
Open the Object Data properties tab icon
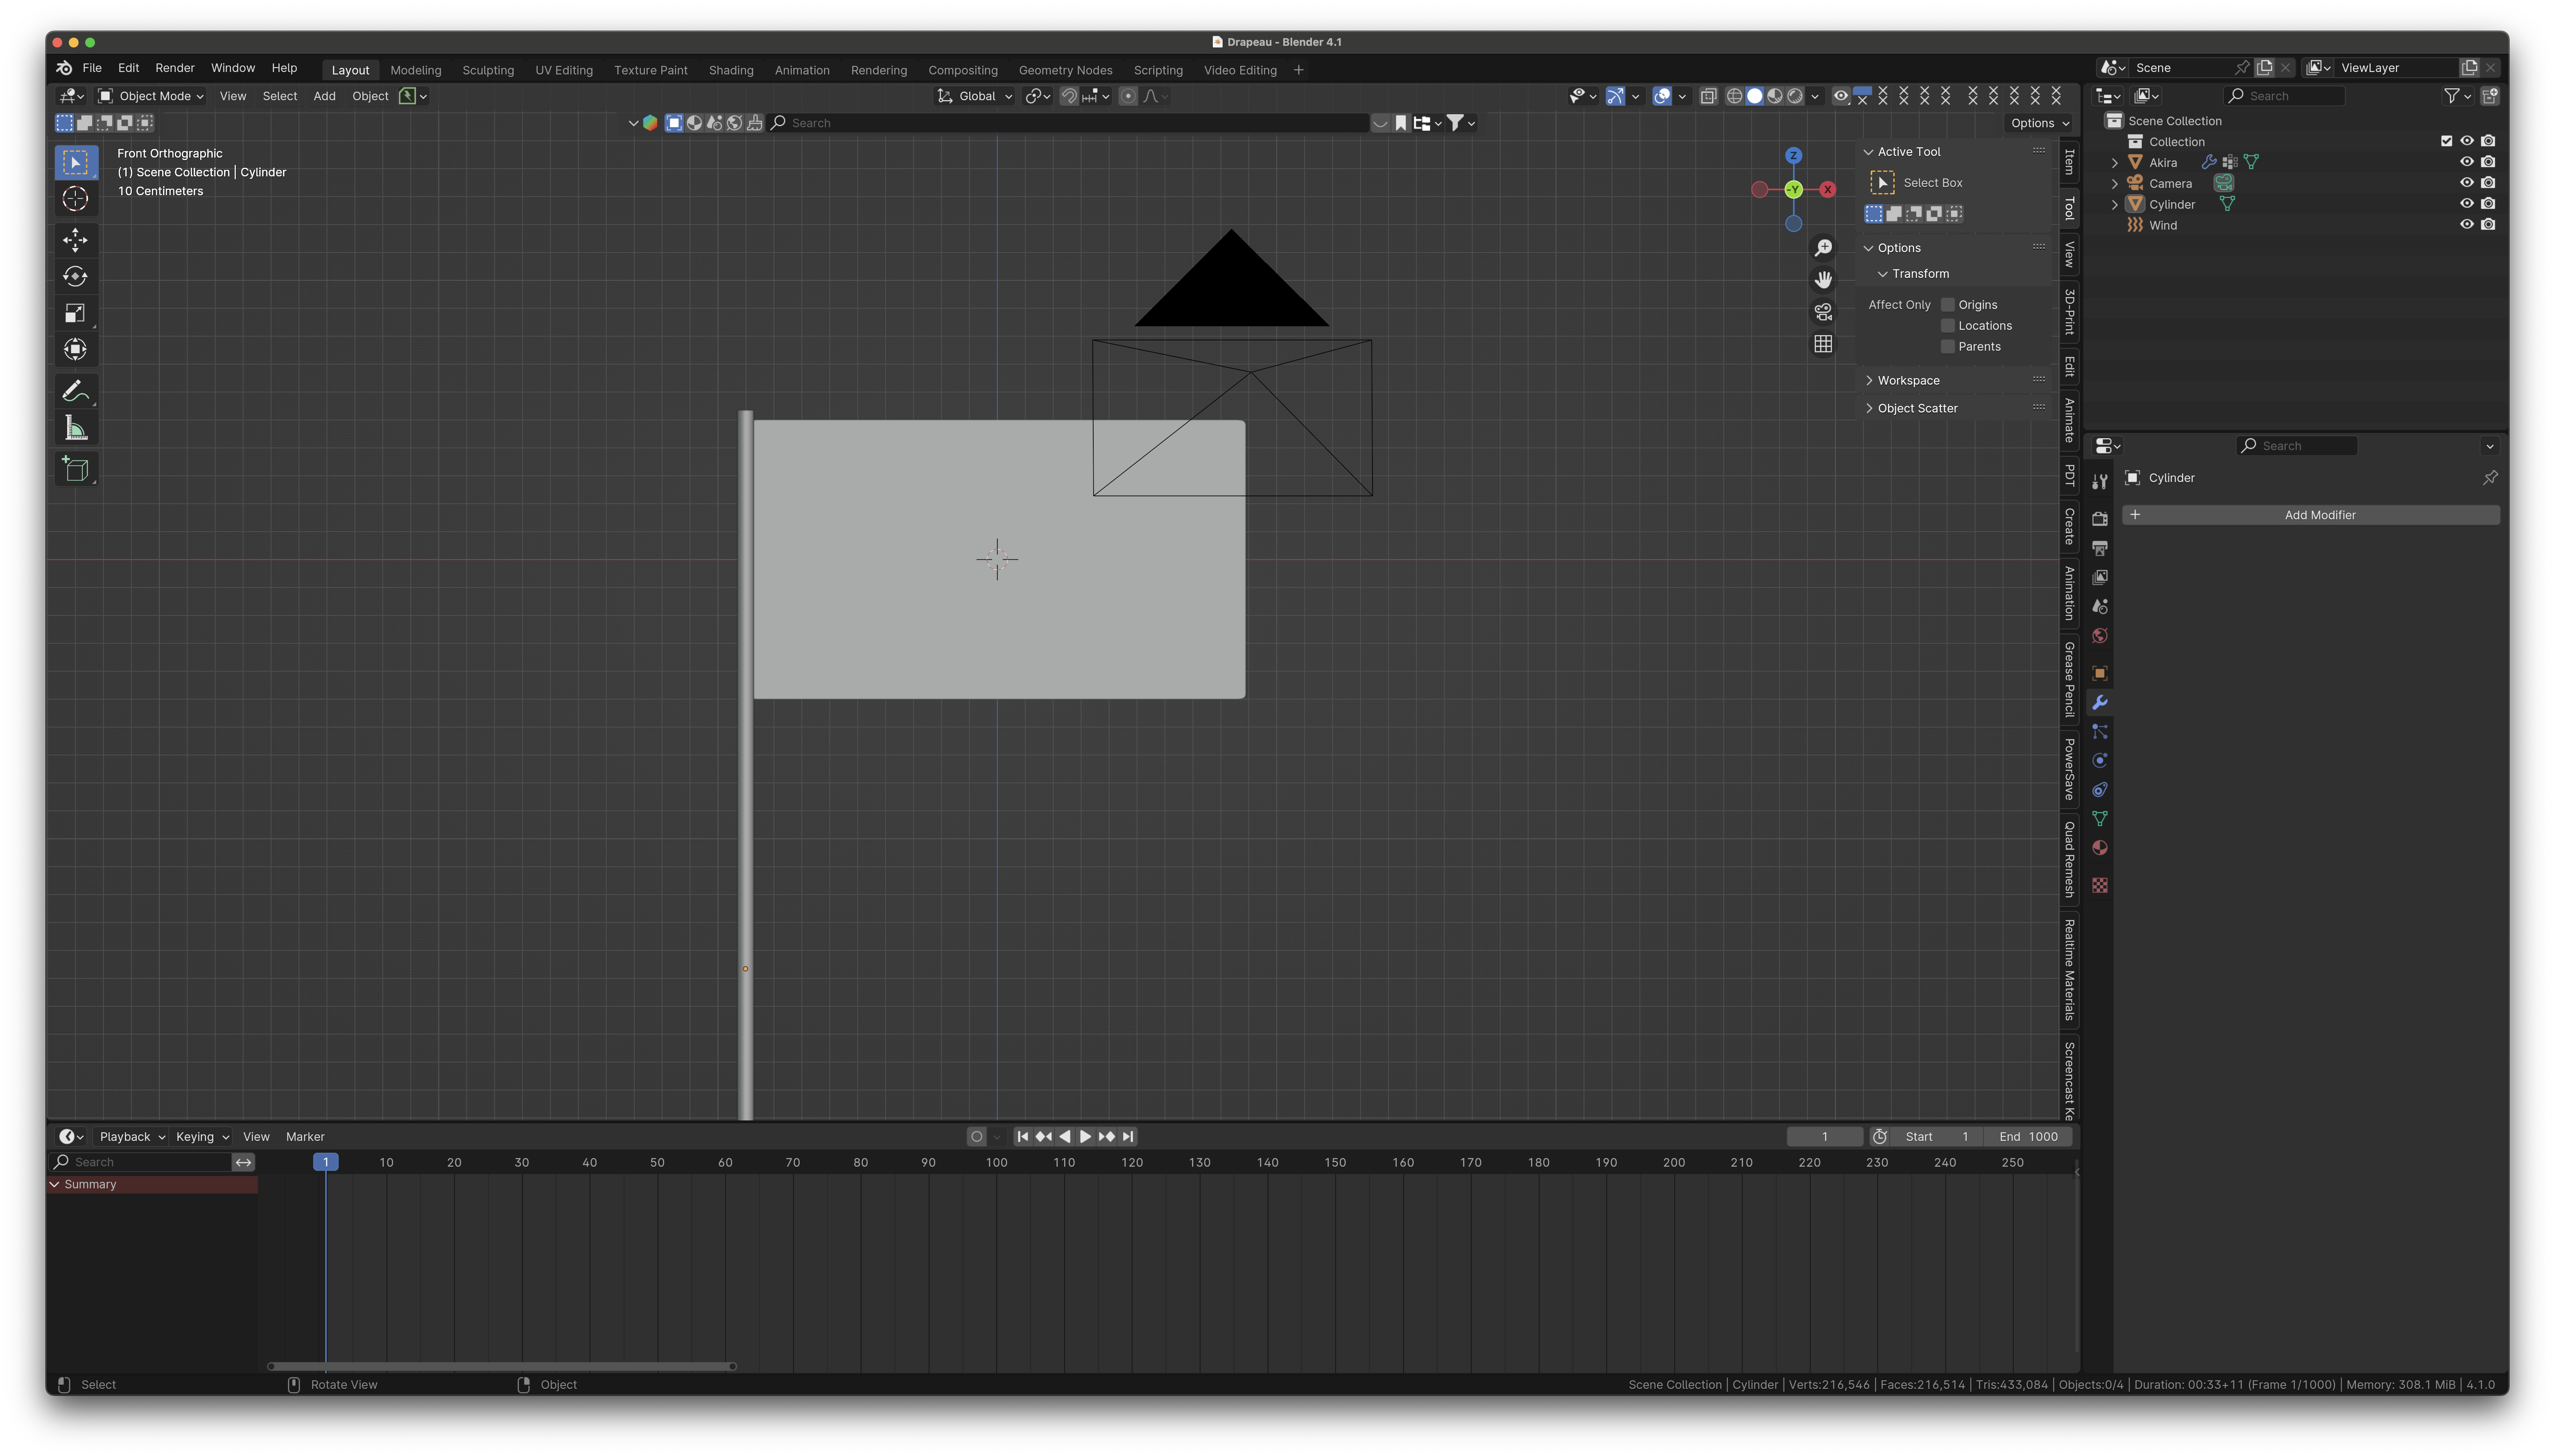(x=2100, y=819)
